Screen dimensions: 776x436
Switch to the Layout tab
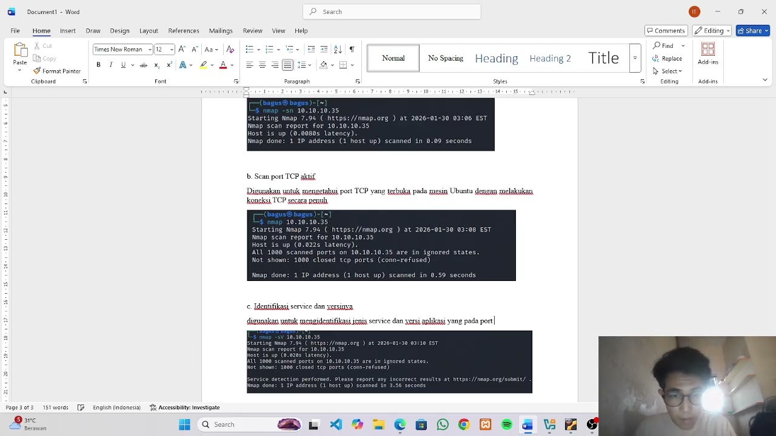149,30
